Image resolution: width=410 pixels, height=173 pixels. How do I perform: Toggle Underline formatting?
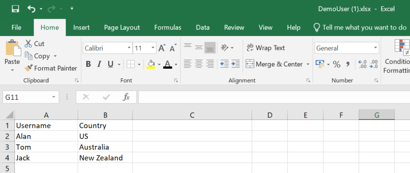(111, 64)
